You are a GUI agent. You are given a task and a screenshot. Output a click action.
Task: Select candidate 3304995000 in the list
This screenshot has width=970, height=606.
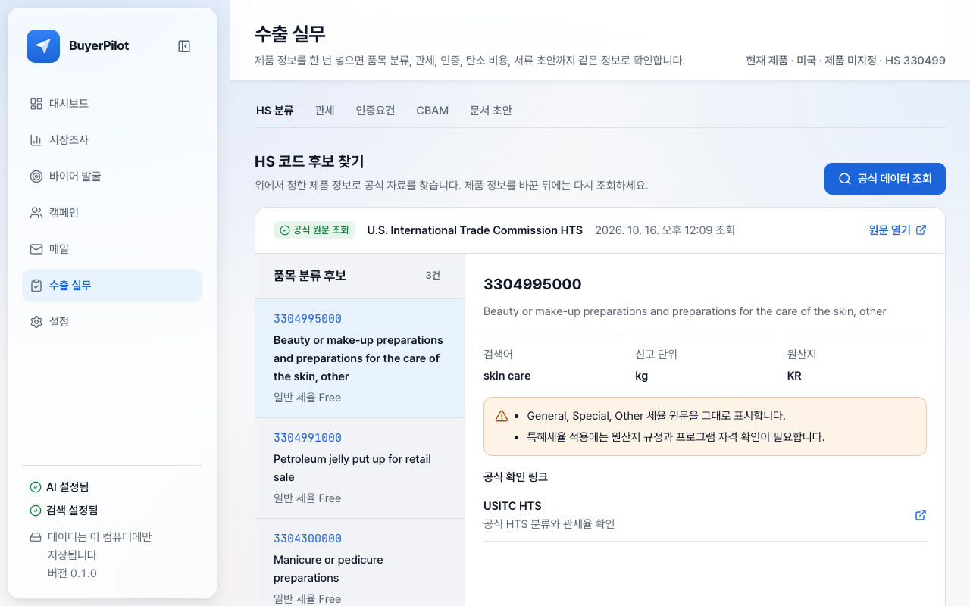point(360,358)
